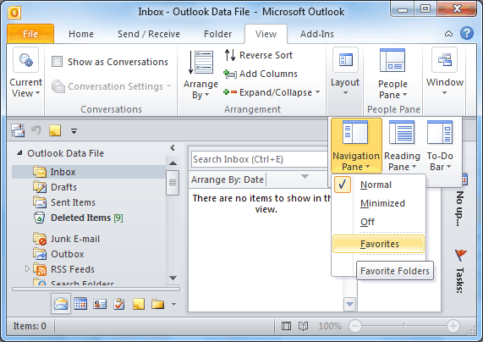Click the Navigation Pane button
The width and height of the screenshot is (483, 342).
pos(356,146)
